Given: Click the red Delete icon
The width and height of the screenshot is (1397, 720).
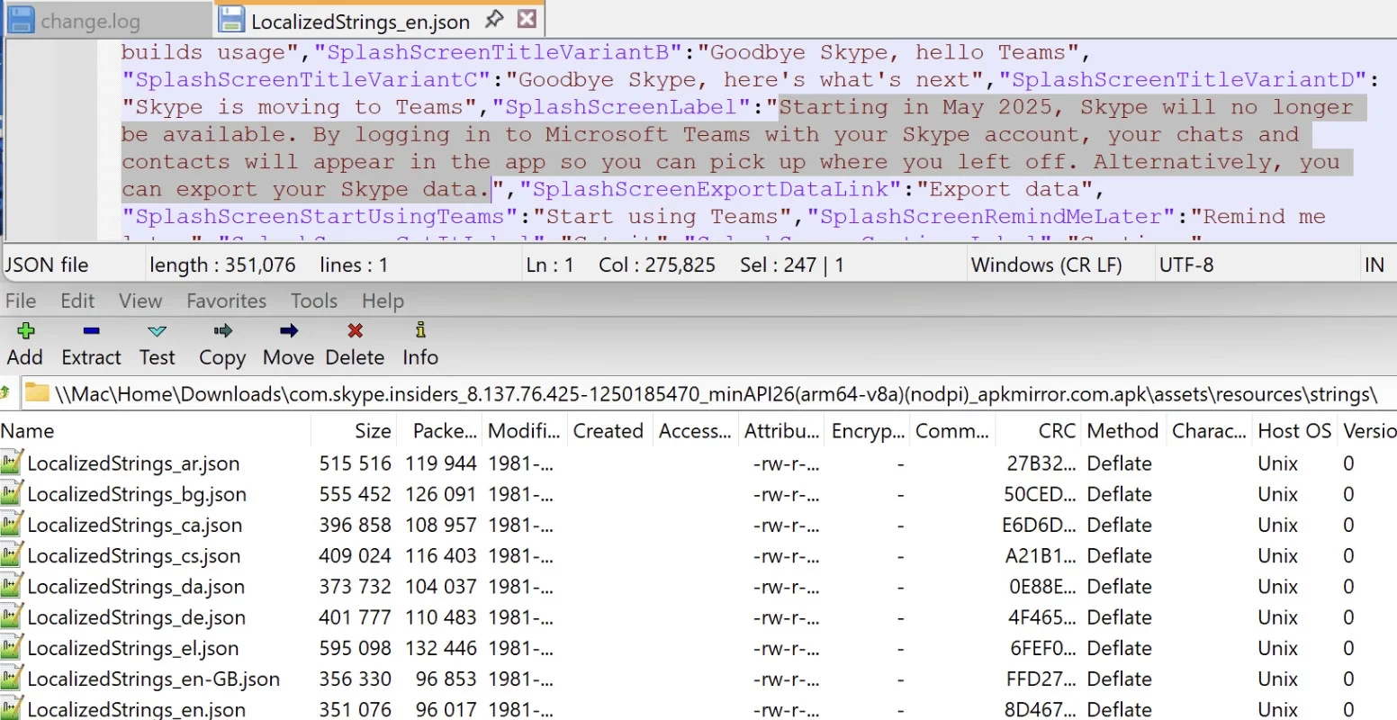Looking at the screenshot, I should [355, 332].
